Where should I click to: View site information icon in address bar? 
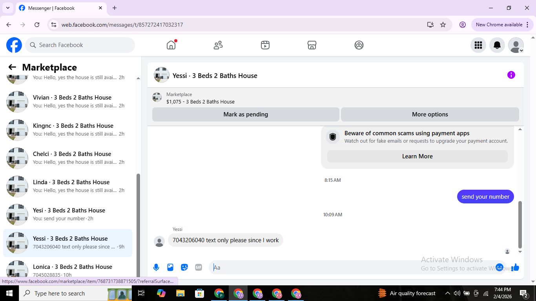[54, 25]
